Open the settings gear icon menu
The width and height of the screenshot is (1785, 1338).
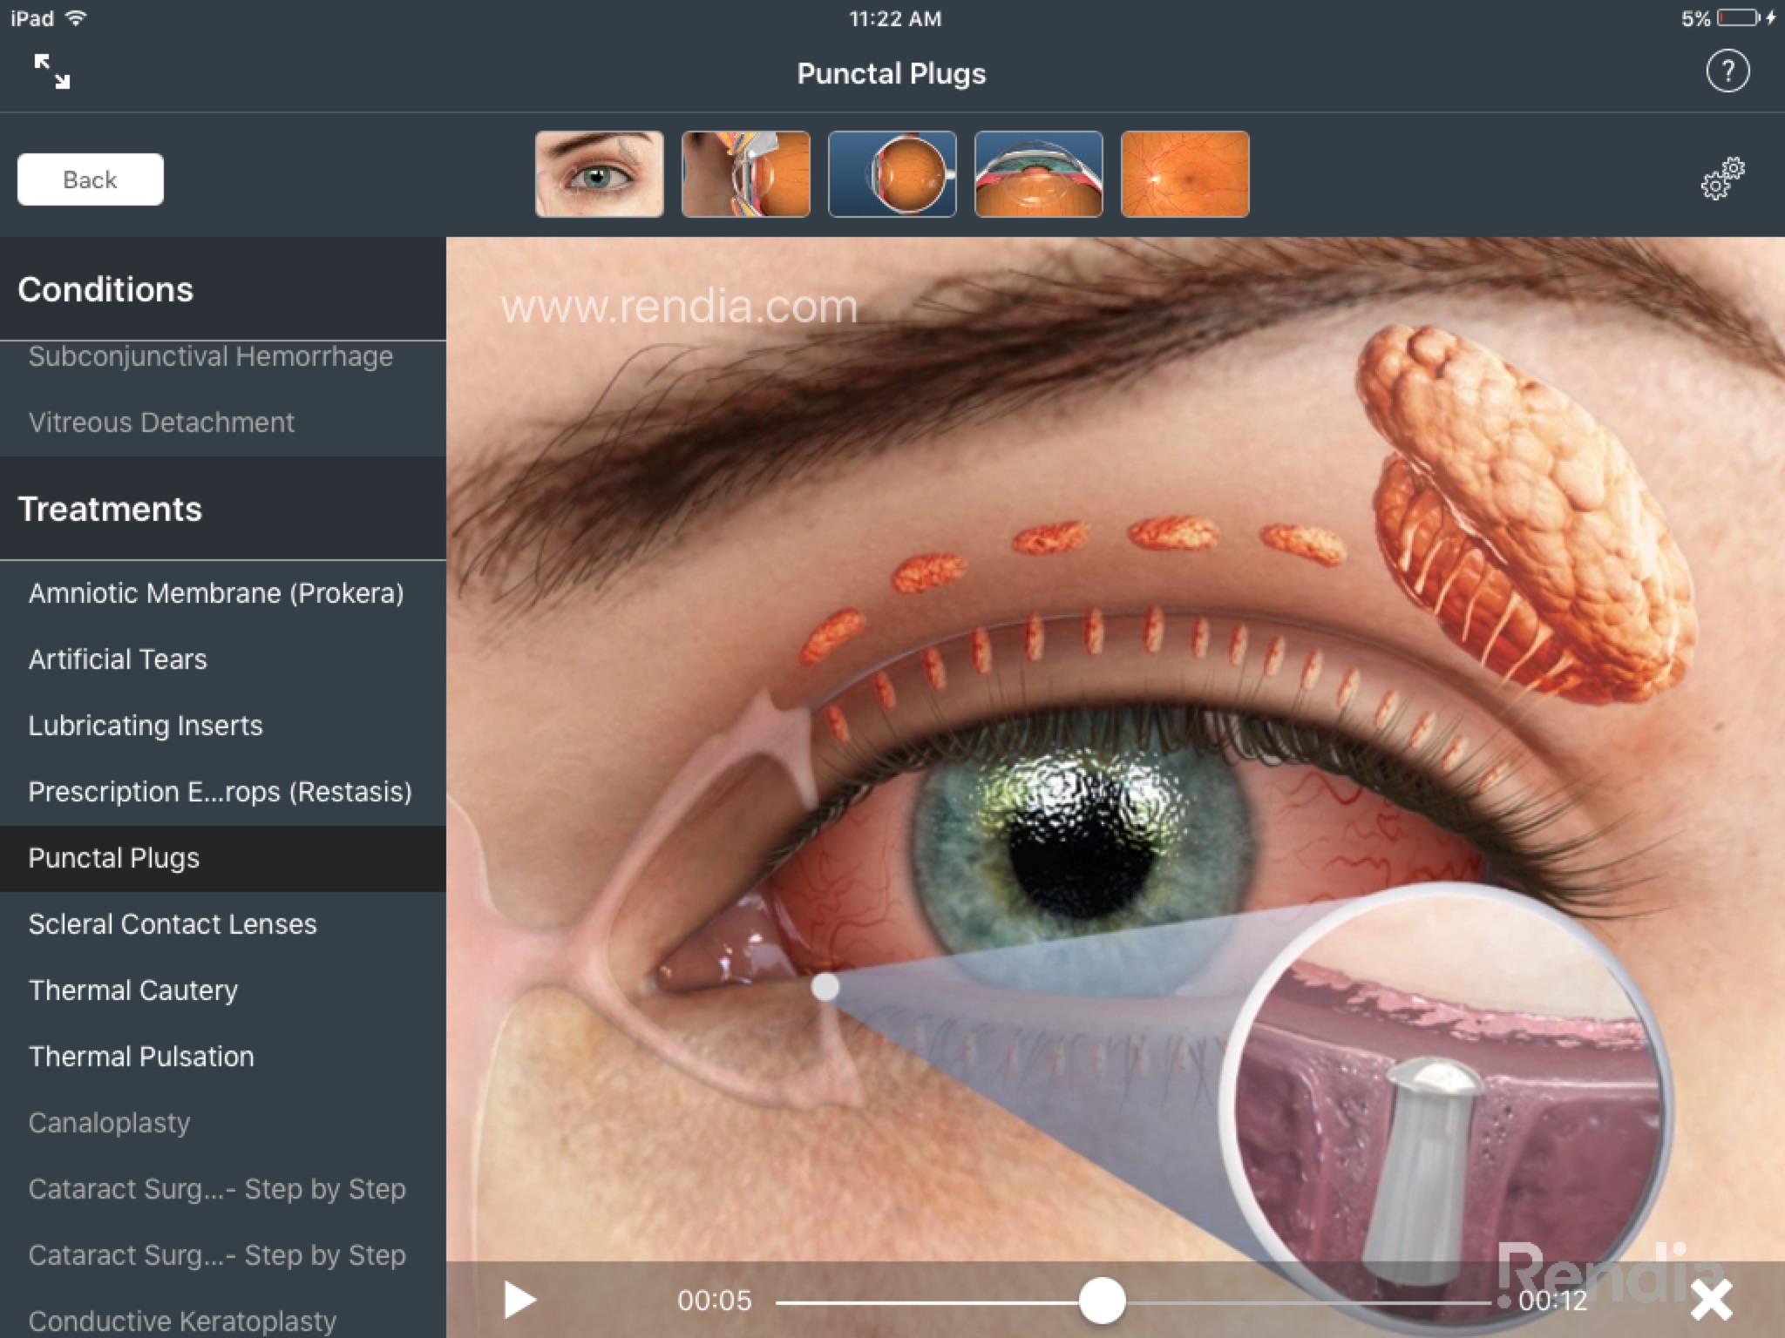[1721, 179]
